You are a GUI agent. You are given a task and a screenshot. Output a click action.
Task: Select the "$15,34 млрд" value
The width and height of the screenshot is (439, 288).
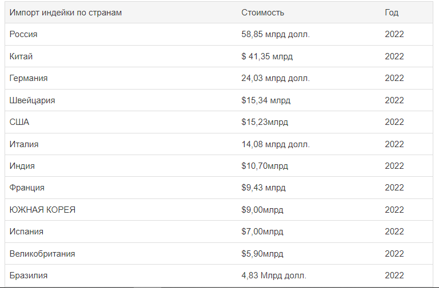click(x=266, y=100)
